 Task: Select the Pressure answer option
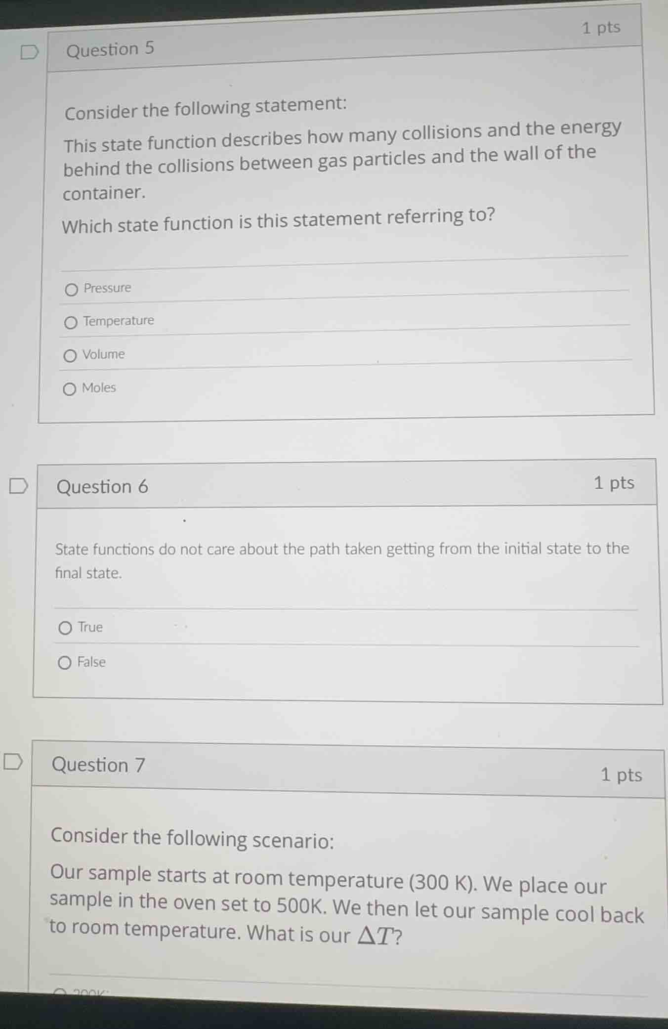[71, 289]
